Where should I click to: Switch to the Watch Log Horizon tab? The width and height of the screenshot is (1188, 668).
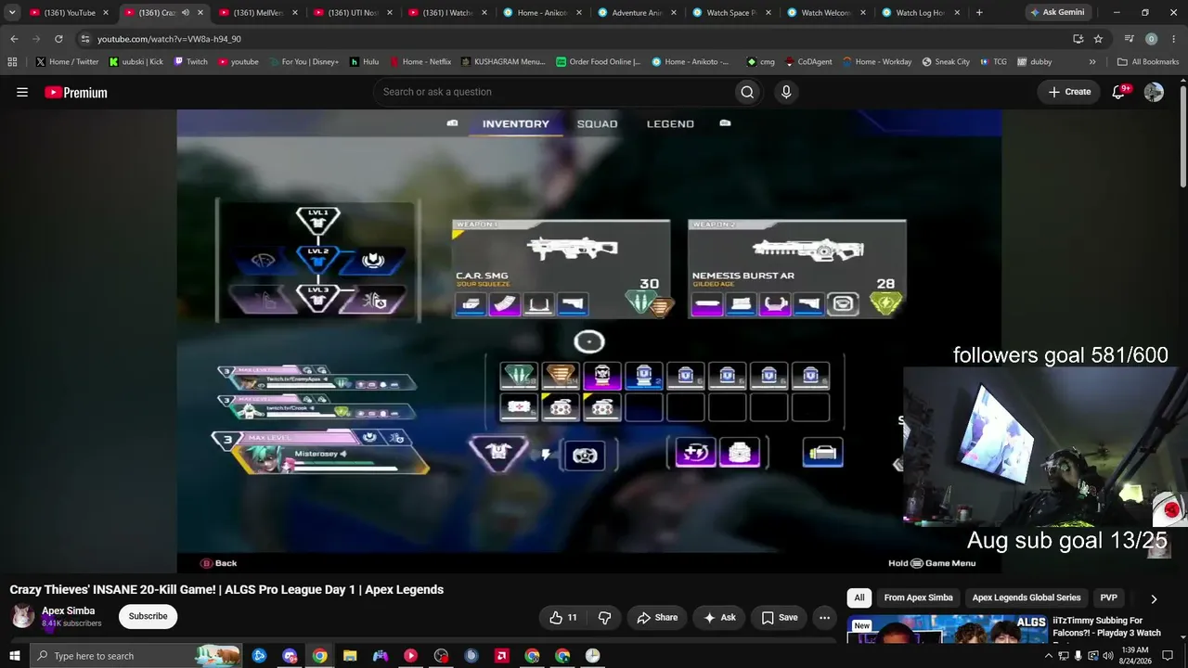(x=922, y=13)
